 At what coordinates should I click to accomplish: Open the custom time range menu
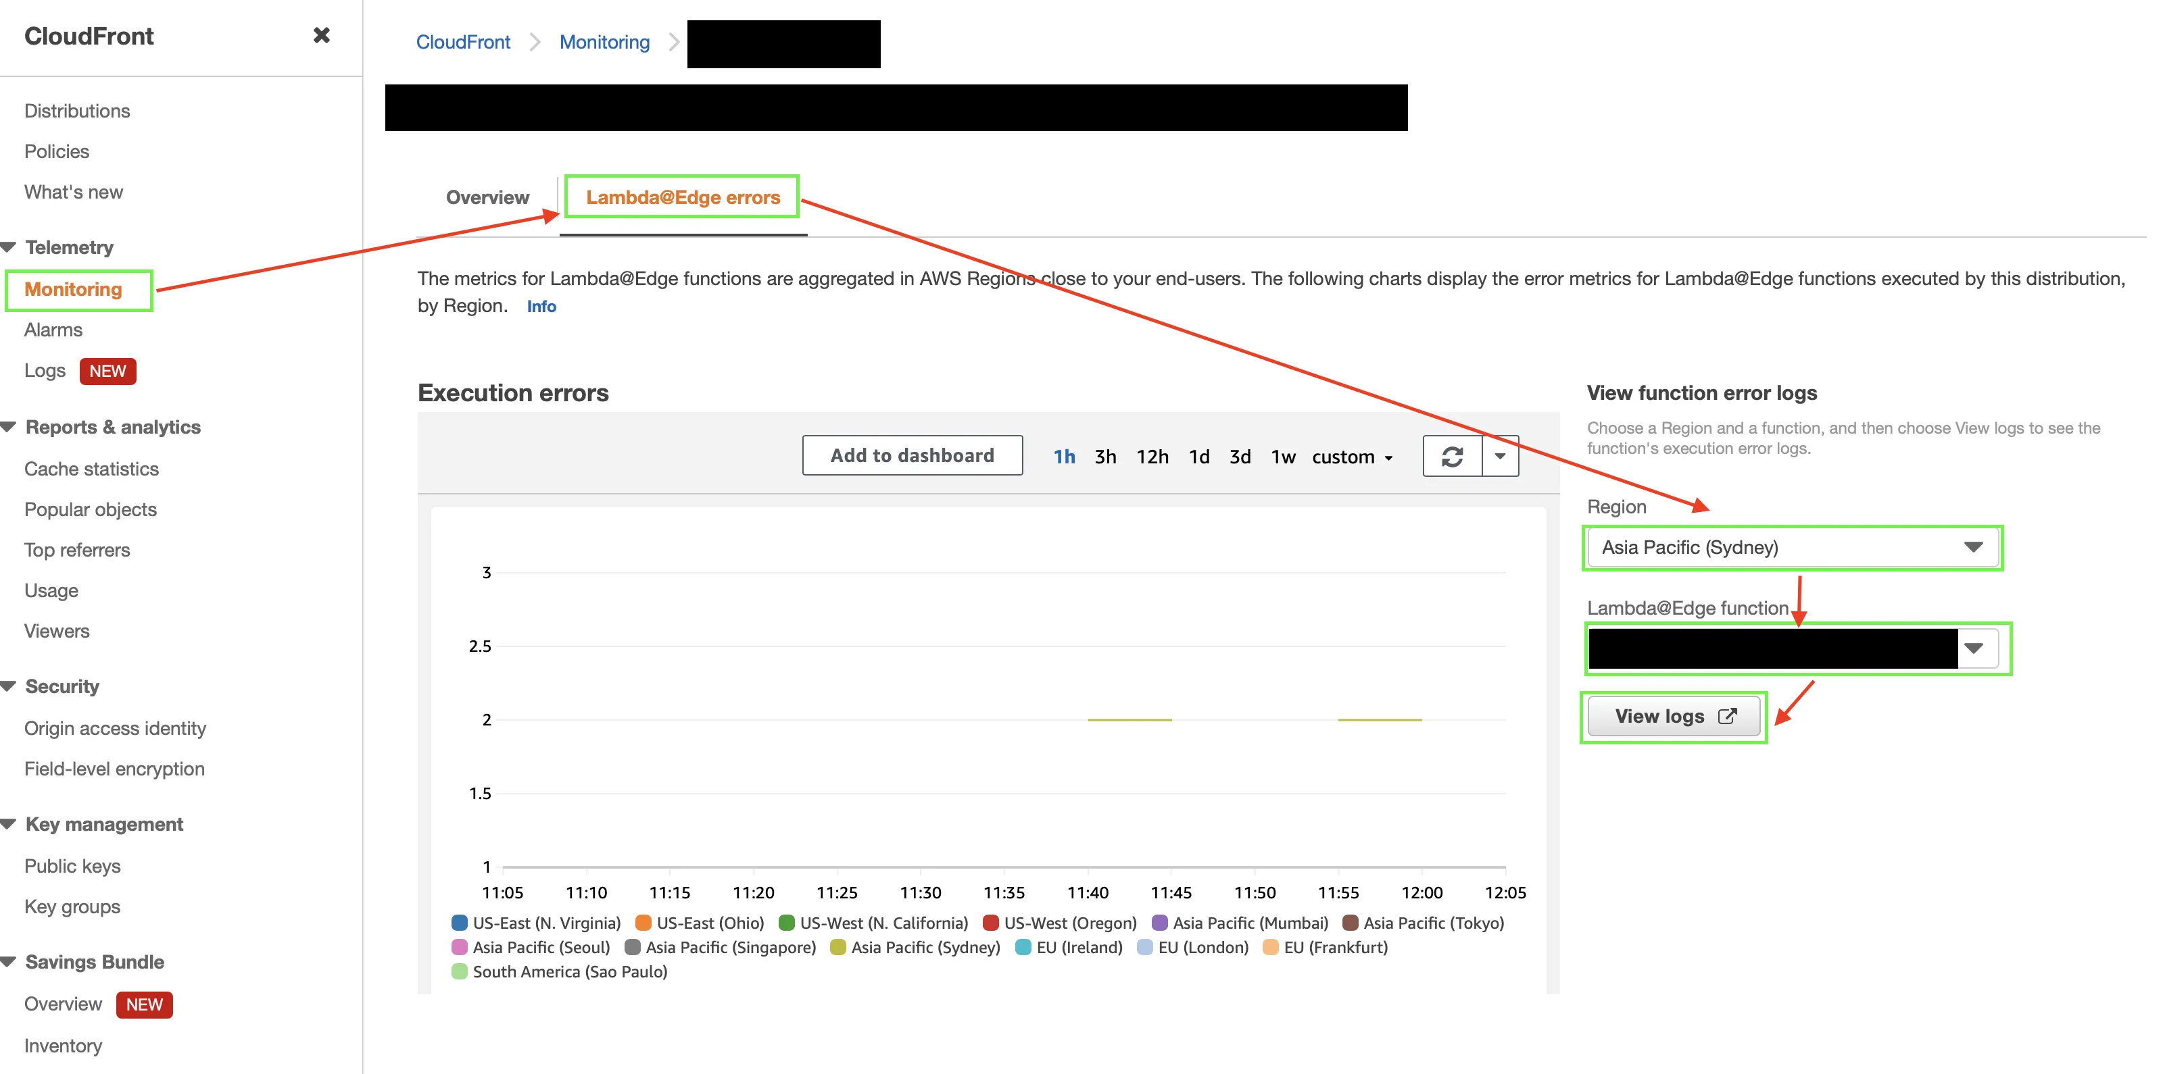point(1352,457)
